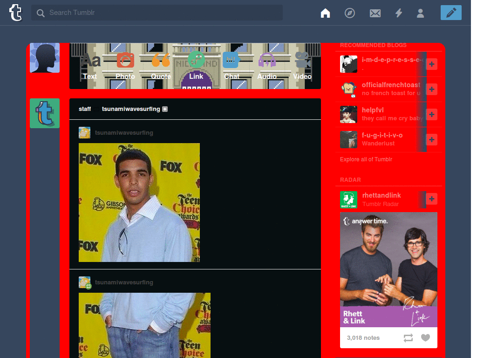The height and width of the screenshot is (358, 477).
Task: Open second tsunamiwavesurfing reblog avatar
Action: (x=85, y=282)
